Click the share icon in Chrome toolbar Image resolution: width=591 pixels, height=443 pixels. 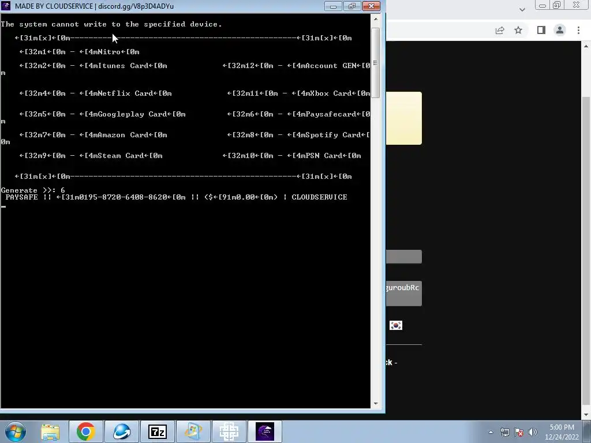coord(500,30)
